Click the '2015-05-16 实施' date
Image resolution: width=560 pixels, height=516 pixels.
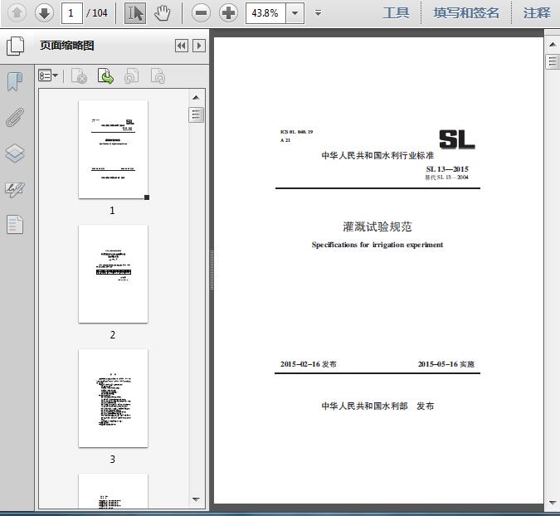pyautogui.click(x=446, y=364)
